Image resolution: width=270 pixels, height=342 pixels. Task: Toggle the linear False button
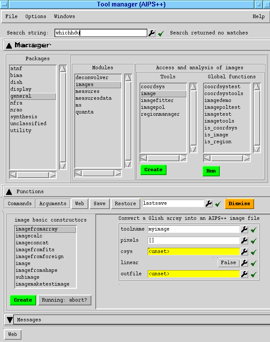[x=228, y=262]
